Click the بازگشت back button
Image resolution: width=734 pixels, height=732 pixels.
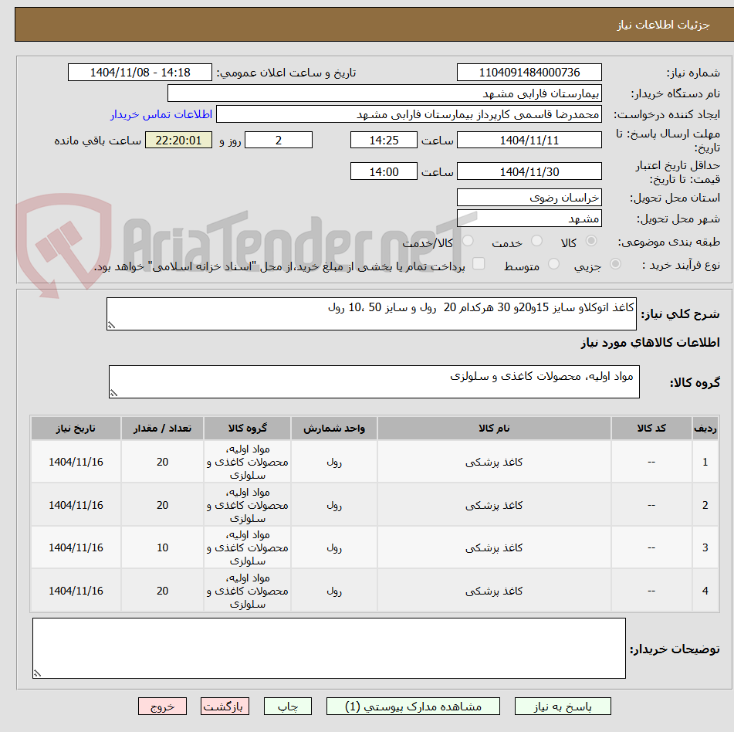(x=225, y=707)
